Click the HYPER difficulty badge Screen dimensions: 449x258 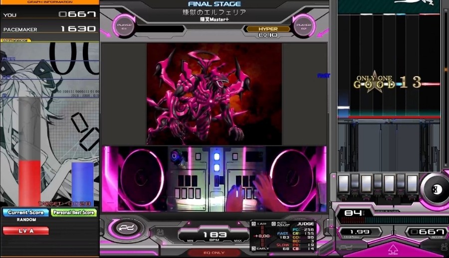pos(268,29)
